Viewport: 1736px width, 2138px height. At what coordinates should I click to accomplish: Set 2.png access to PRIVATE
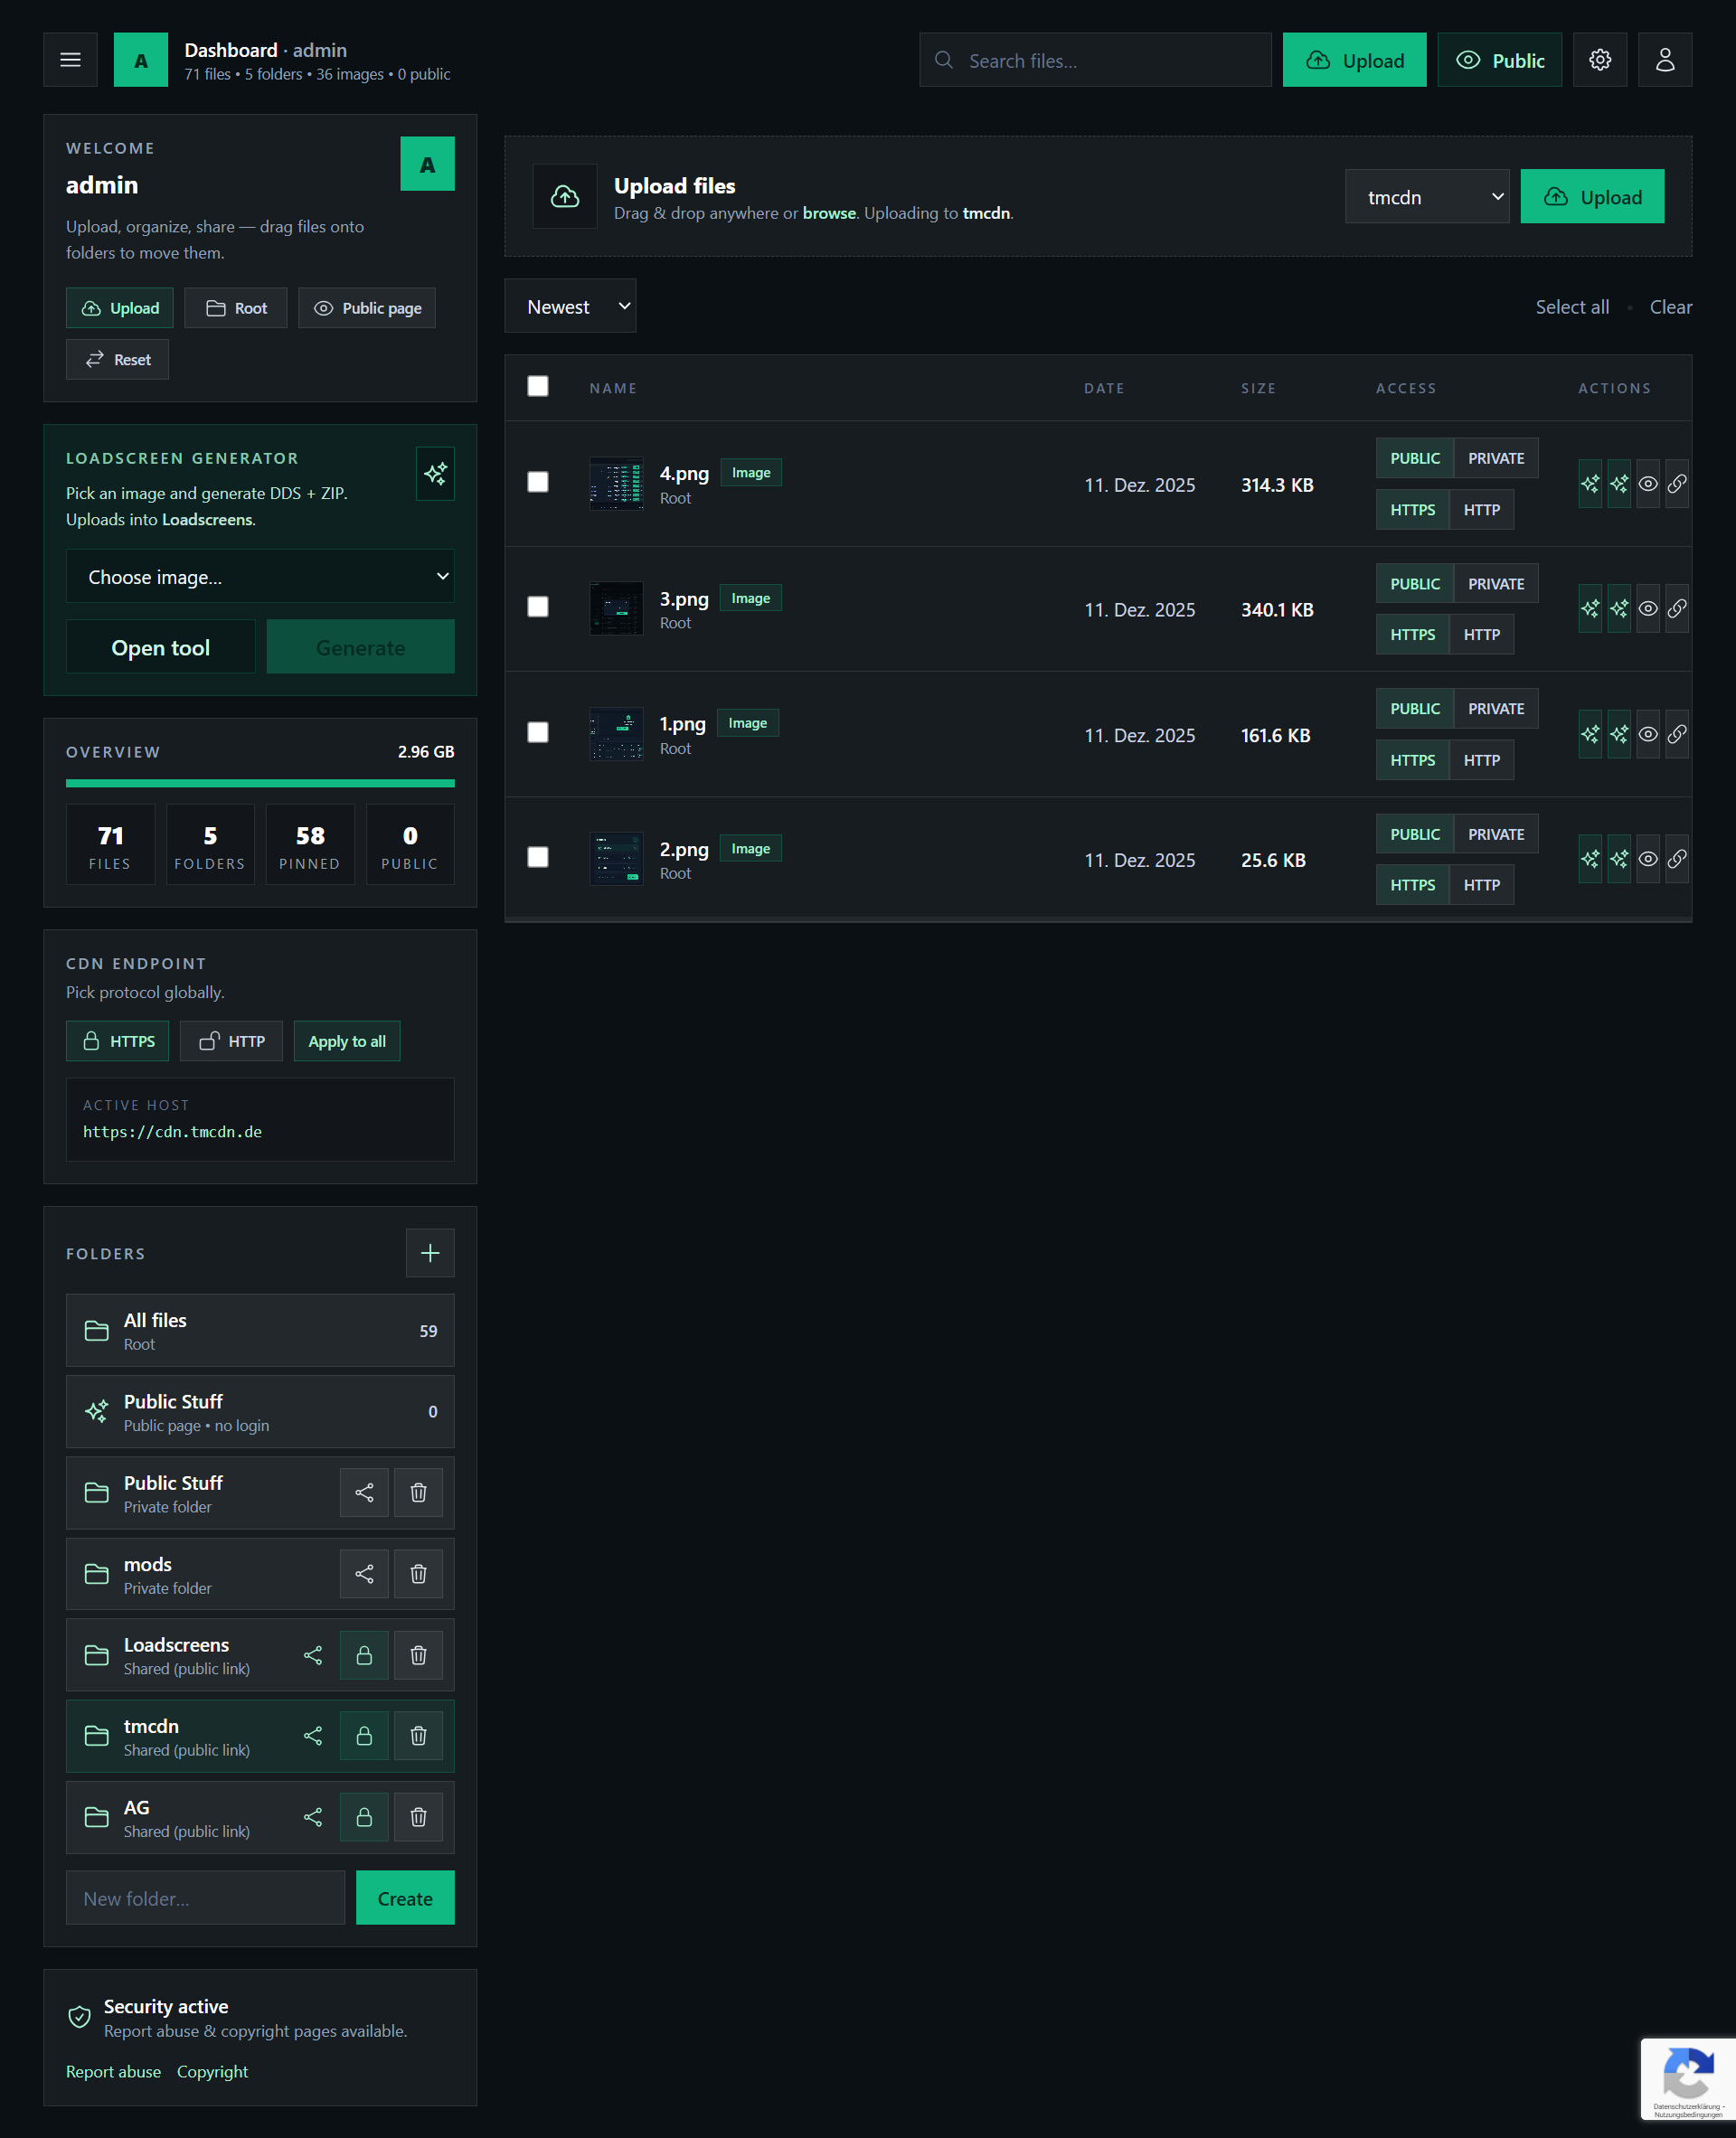pyautogui.click(x=1495, y=834)
